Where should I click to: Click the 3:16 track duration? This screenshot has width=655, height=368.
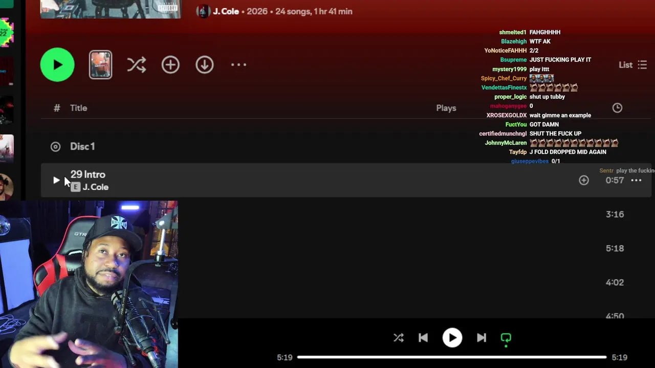tap(615, 214)
